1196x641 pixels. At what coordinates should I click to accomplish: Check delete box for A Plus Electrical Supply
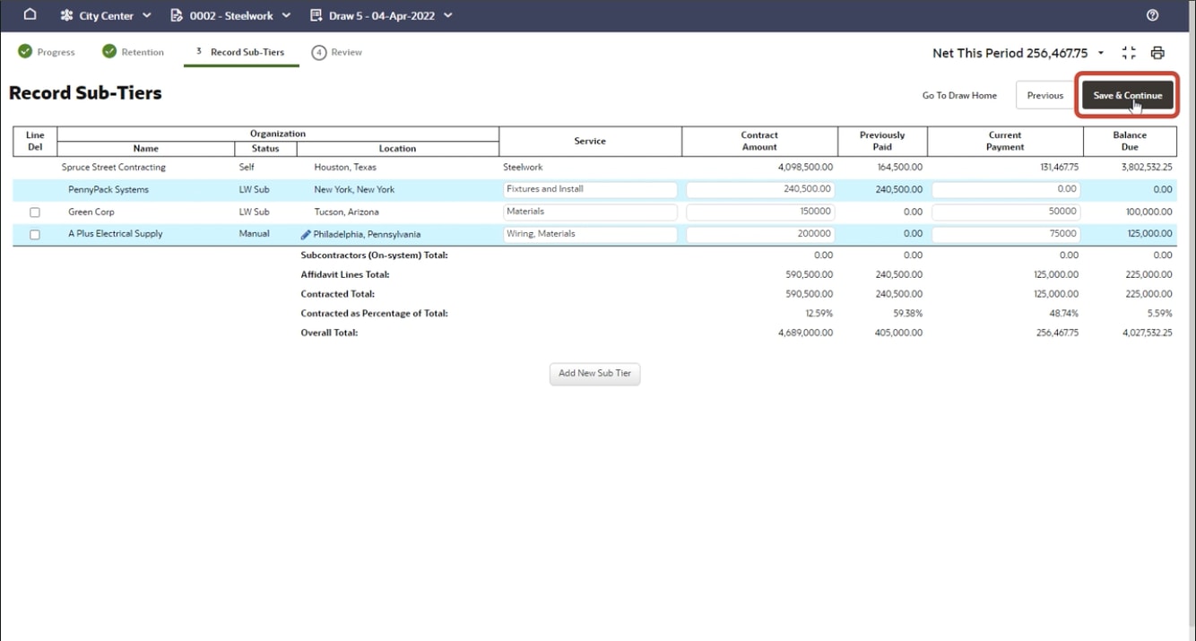click(35, 235)
